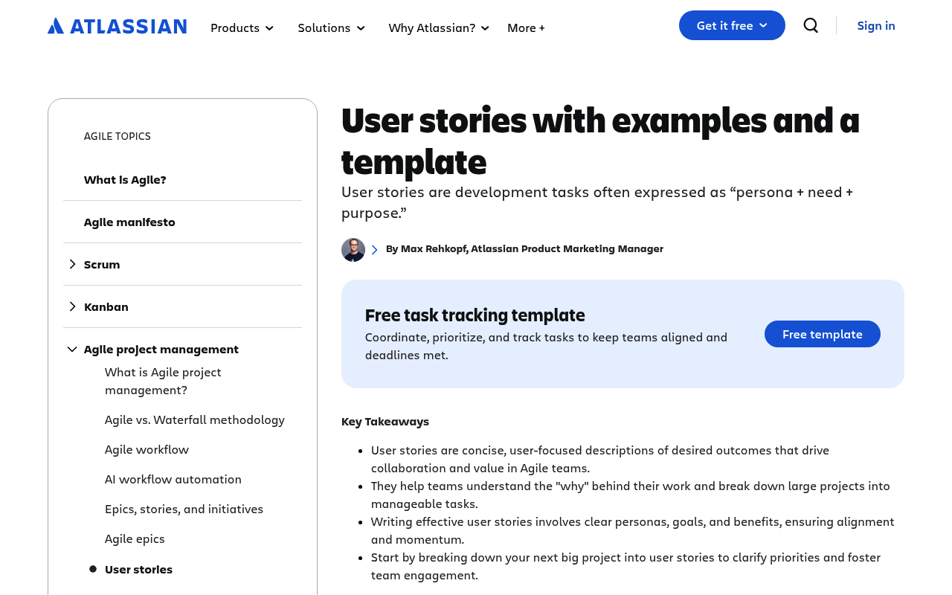Open Epics, stories, and initiatives page
Image resolution: width=952 pixels, height=595 pixels.
click(184, 509)
